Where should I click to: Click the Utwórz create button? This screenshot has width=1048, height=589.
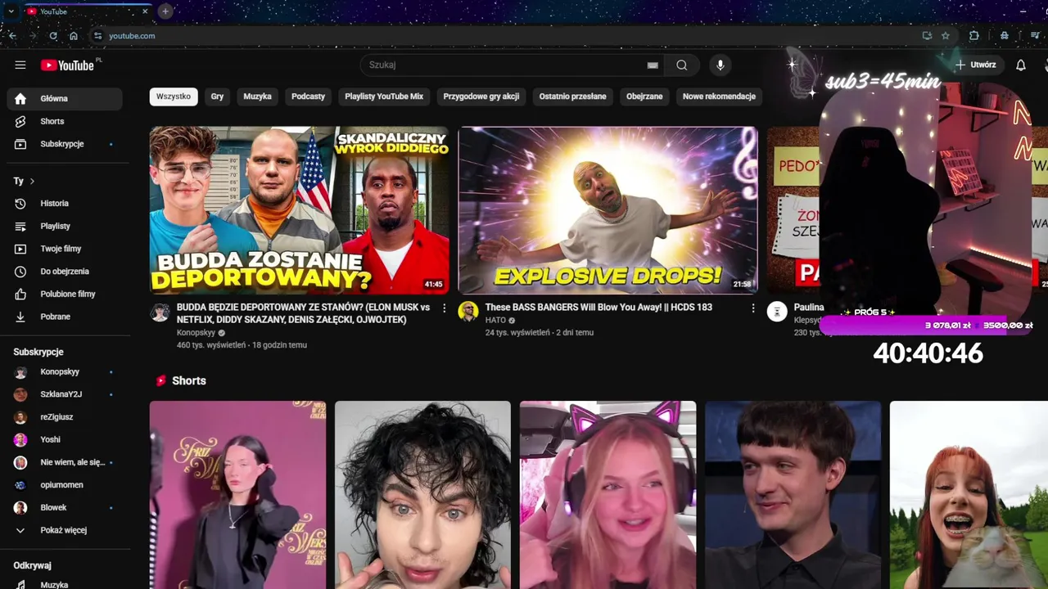[x=975, y=65]
